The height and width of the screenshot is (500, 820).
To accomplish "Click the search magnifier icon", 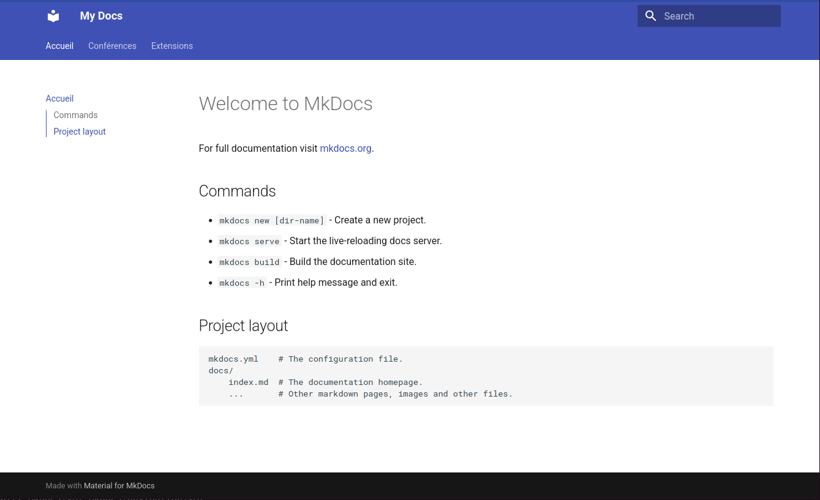I will coord(650,16).
